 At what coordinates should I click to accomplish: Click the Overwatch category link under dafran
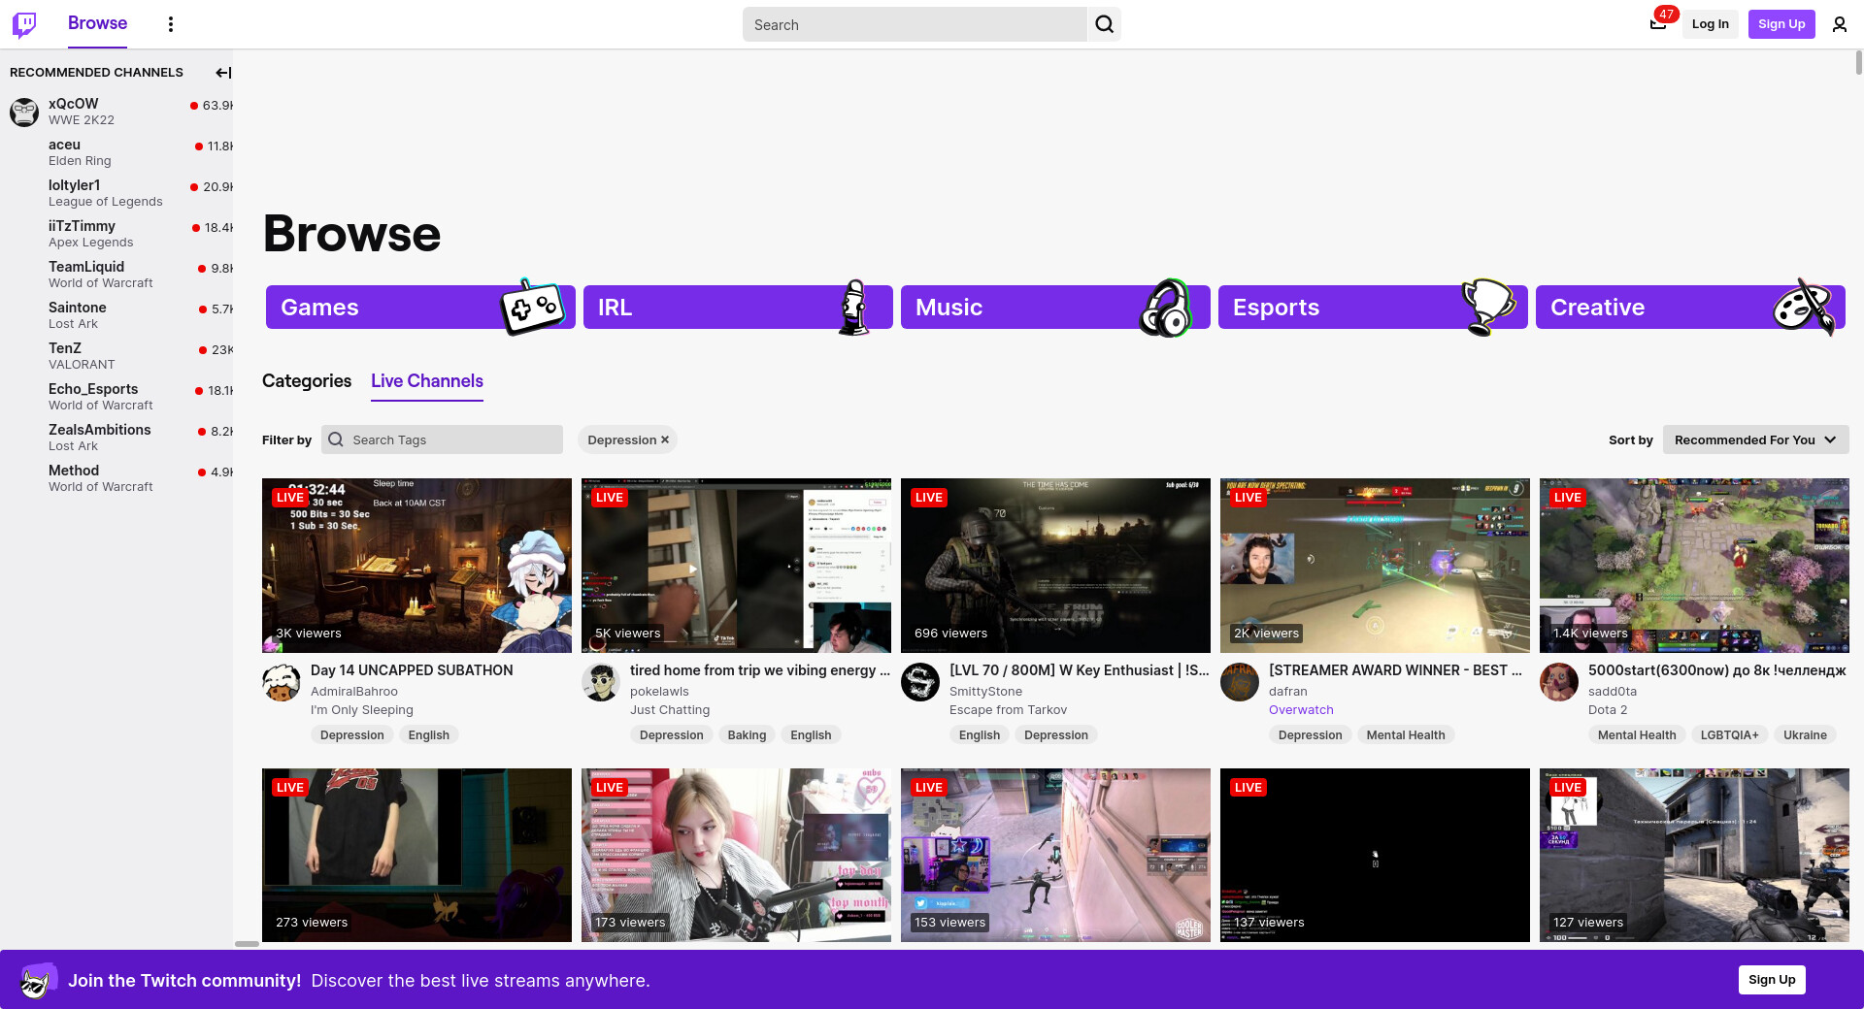pyautogui.click(x=1301, y=710)
